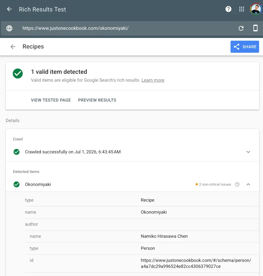Click the globe icon beside the URL
This screenshot has height=276, width=263.
pos(9,28)
